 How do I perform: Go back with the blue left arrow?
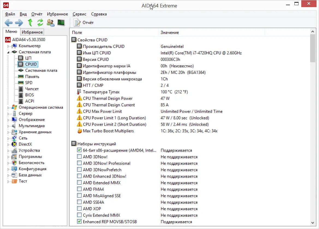click(8, 23)
